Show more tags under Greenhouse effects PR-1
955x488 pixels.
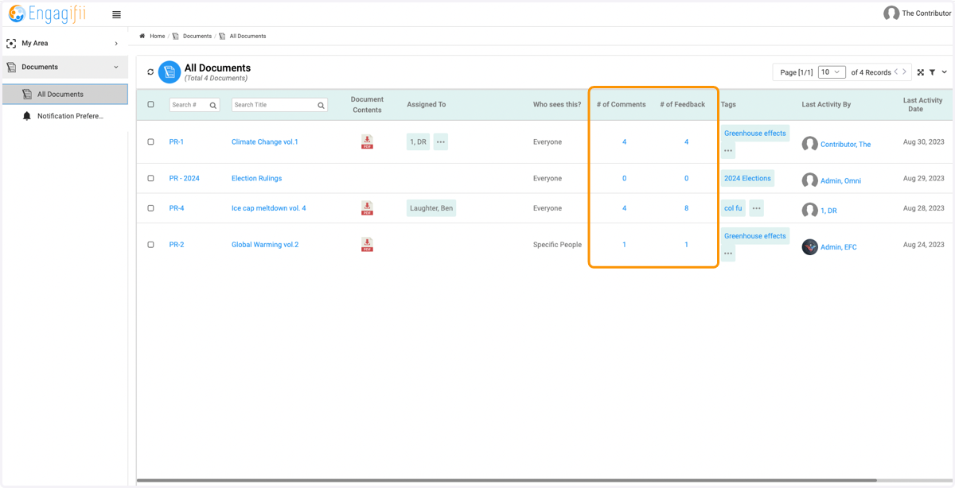click(x=728, y=151)
